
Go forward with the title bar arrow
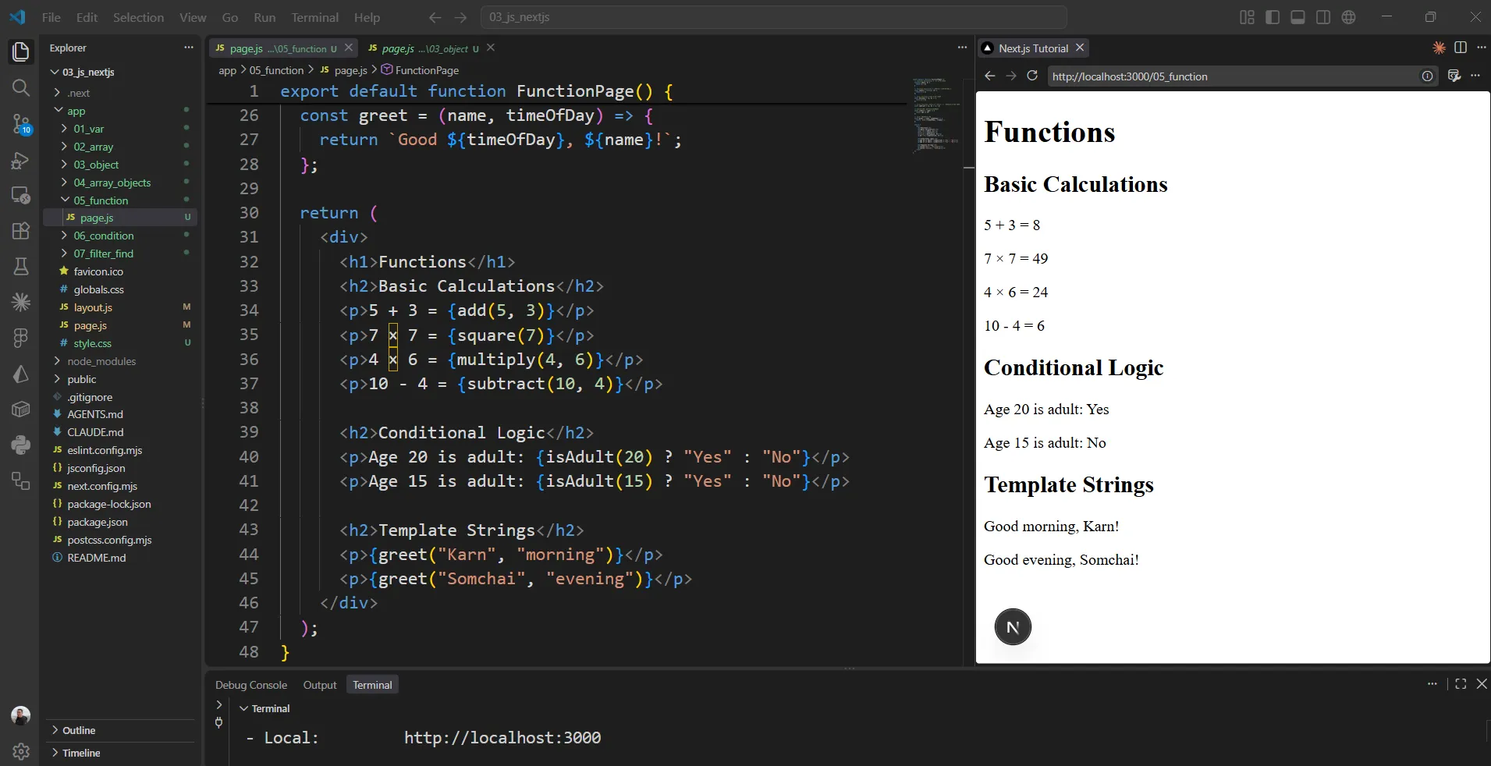click(x=461, y=17)
